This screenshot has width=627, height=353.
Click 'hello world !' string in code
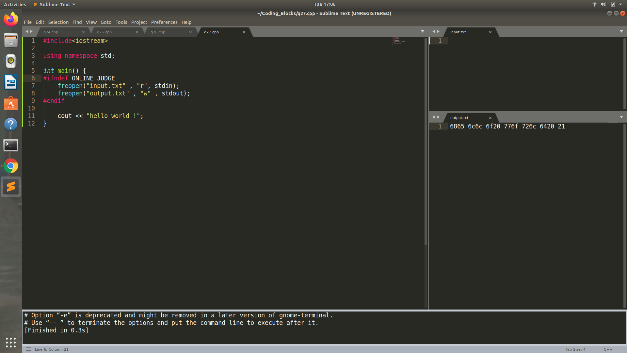point(113,116)
